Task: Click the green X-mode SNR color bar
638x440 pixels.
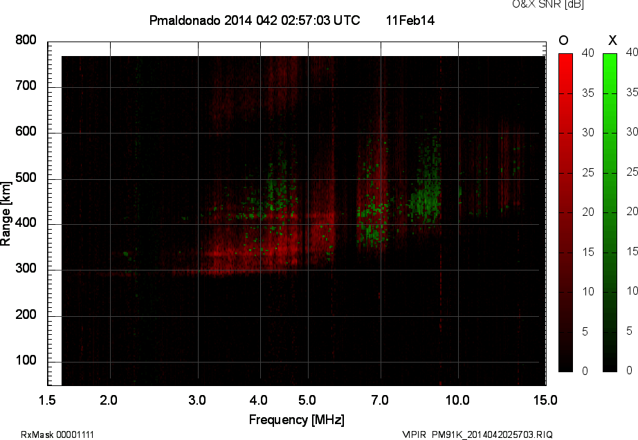Action: [x=610, y=212]
